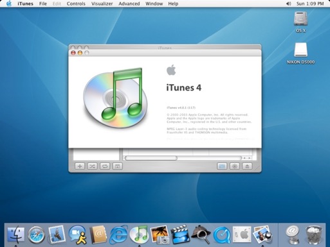330x247 pixels.
Task: Open the Controls menu
Action: point(76,4)
